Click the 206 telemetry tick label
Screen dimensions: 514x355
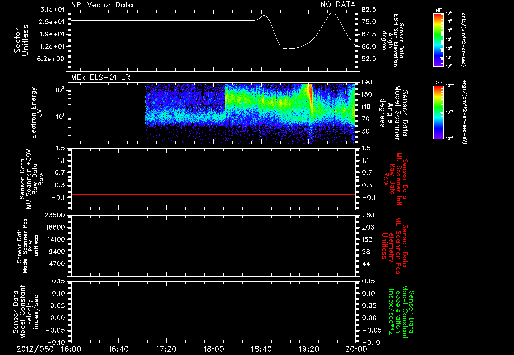pyautogui.click(x=367, y=227)
